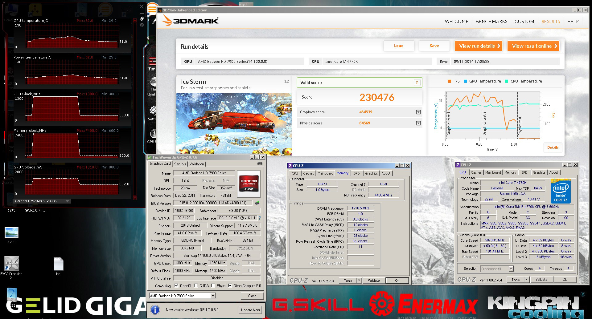This screenshot has height=319, width=592.
Task: Click the Load button in Run details
Action: 399,46
